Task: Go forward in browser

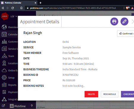Action: click(x=8, y=8)
